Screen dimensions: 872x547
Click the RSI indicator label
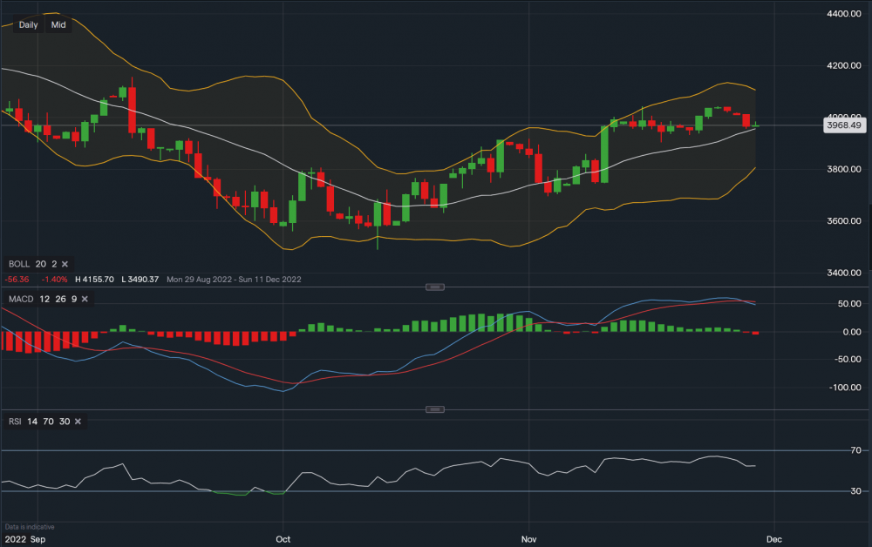(14, 422)
